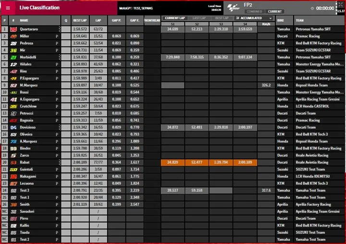The height and width of the screenshot is (244, 346).
Task: Switch to CURRENT session view
Action: tap(275, 12)
